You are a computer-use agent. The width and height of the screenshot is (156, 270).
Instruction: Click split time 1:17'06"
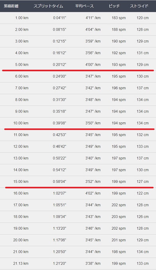click(60, 240)
